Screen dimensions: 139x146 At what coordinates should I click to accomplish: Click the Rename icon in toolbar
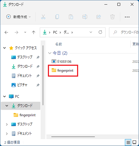pyautogui.click(x=85, y=17)
